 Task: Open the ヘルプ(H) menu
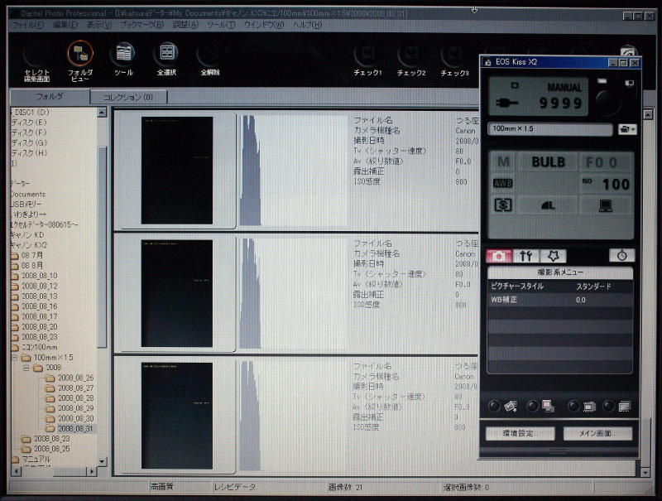307,25
